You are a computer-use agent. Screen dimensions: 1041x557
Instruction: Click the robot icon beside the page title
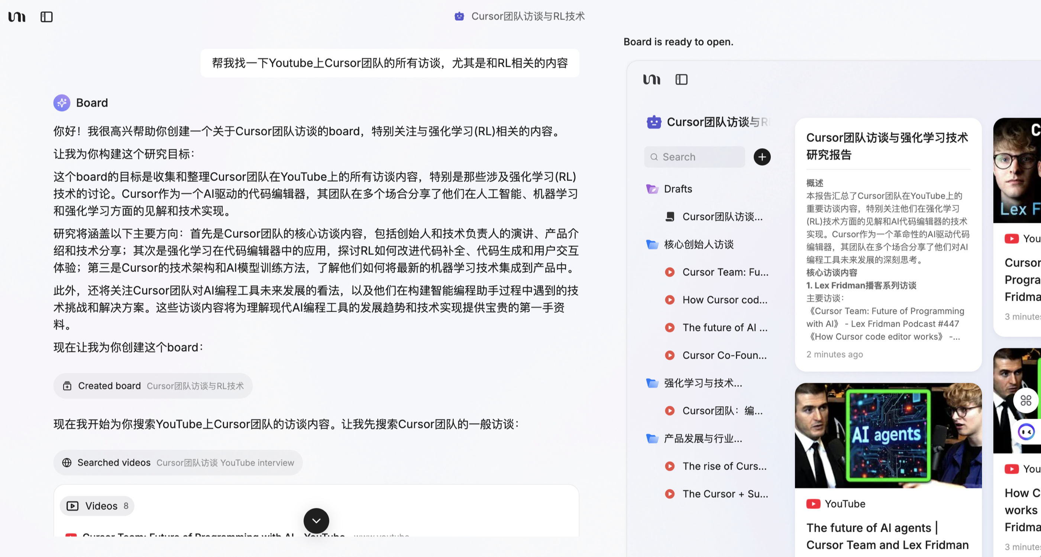click(x=459, y=16)
